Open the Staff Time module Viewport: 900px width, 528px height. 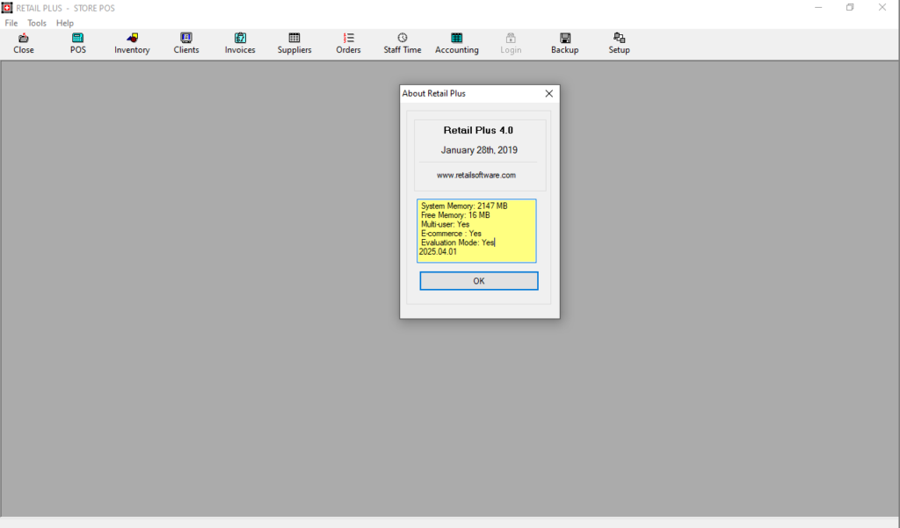(x=403, y=44)
